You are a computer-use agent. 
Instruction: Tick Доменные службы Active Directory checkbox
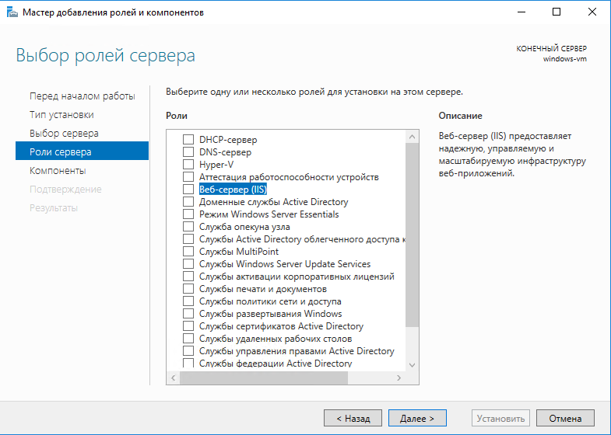188,202
